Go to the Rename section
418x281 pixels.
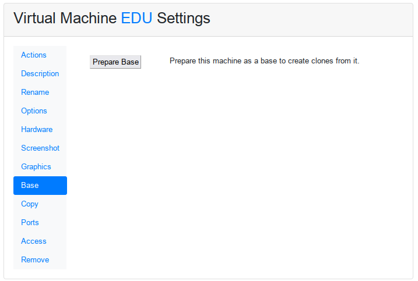pos(40,93)
